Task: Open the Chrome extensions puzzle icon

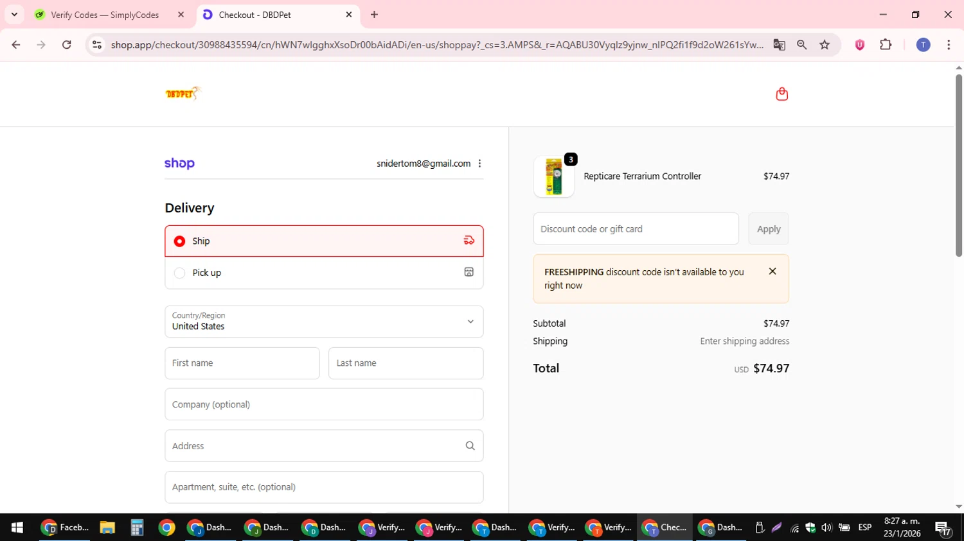Action: click(886, 45)
